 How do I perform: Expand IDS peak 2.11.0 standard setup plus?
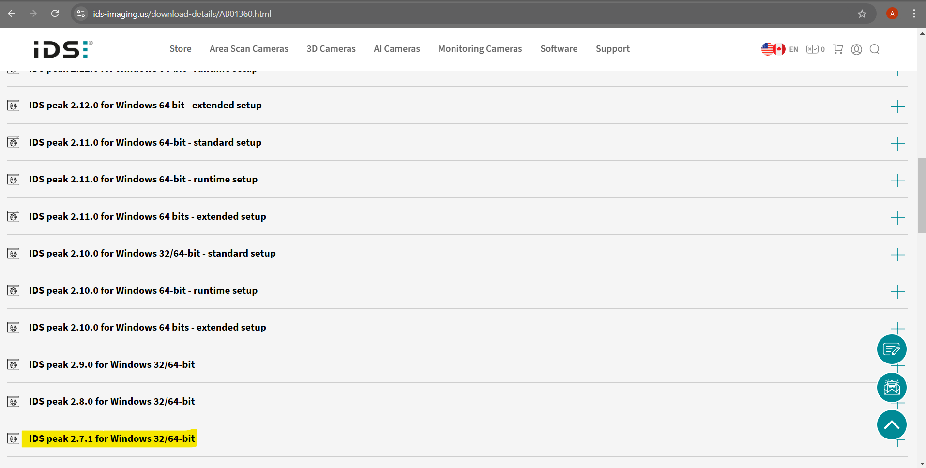point(897,144)
